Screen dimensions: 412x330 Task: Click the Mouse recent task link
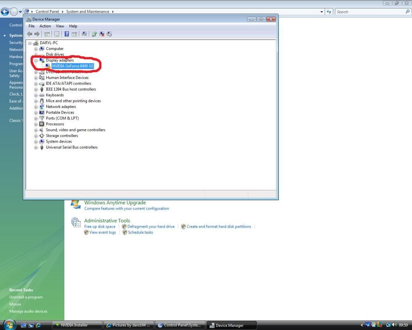(x=15, y=304)
